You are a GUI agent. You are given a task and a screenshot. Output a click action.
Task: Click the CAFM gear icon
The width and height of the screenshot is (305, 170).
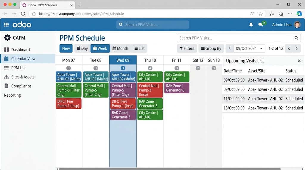pyautogui.click(x=7, y=38)
